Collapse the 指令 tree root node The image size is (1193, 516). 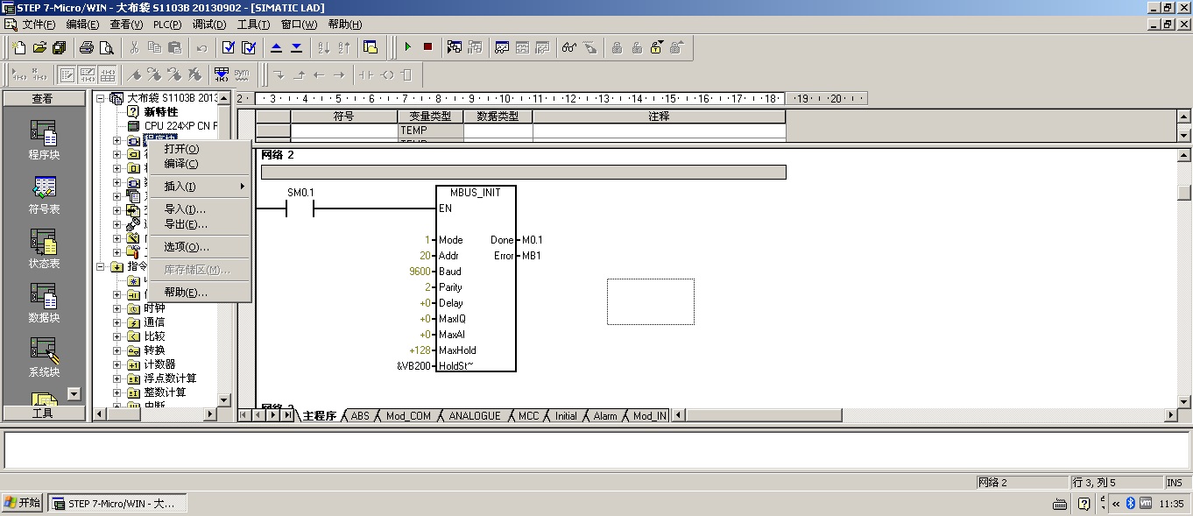(x=102, y=266)
